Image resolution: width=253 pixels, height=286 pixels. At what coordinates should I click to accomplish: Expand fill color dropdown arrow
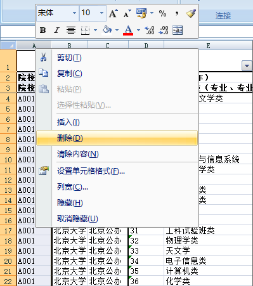point(117,30)
